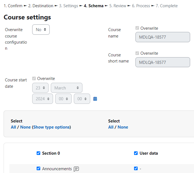Click the Course name input field

163,37
